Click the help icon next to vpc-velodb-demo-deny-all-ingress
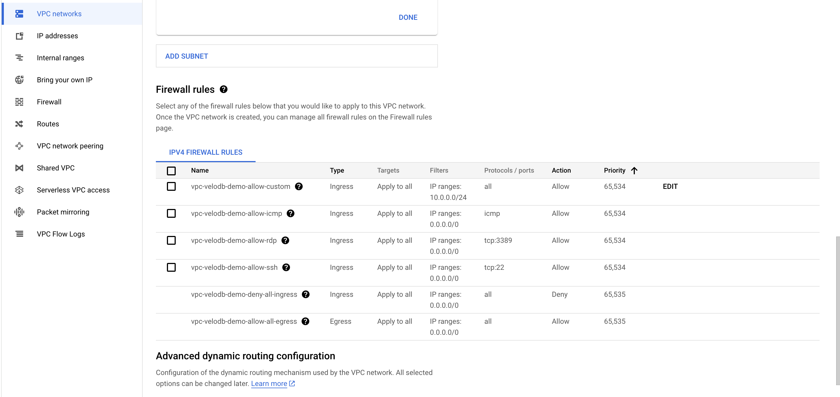This screenshot has width=840, height=397. (305, 295)
